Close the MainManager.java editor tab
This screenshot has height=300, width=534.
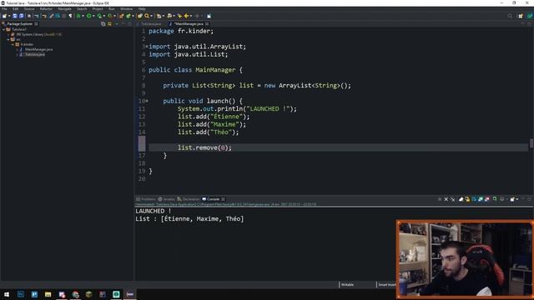pyautogui.click(x=207, y=24)
